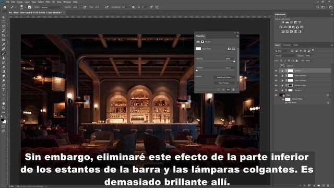
Task: Select the Levels 1 layer mask thumbnail
Action: [x=290, y=71]
